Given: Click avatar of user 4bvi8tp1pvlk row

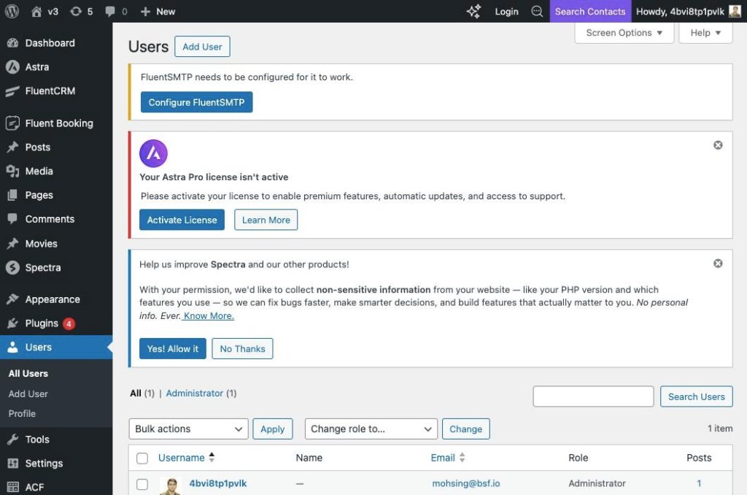Looking at the screenshot, I should point(171,486).
